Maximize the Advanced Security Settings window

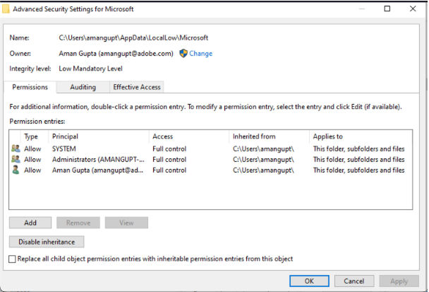pyautogui.click(x=387, y=9)
